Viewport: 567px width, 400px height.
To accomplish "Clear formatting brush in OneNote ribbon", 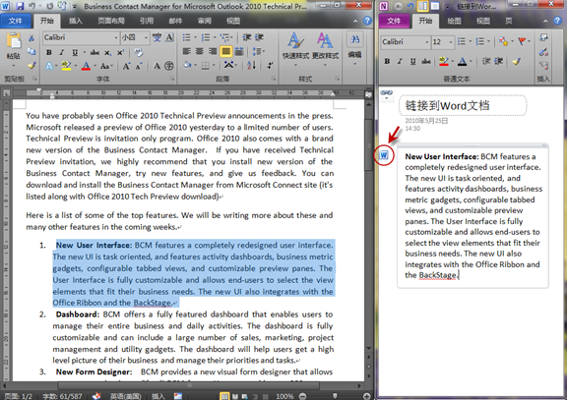I will [x=516, y=61].
